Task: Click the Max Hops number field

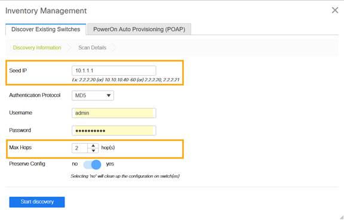Action: click(79, 148)
